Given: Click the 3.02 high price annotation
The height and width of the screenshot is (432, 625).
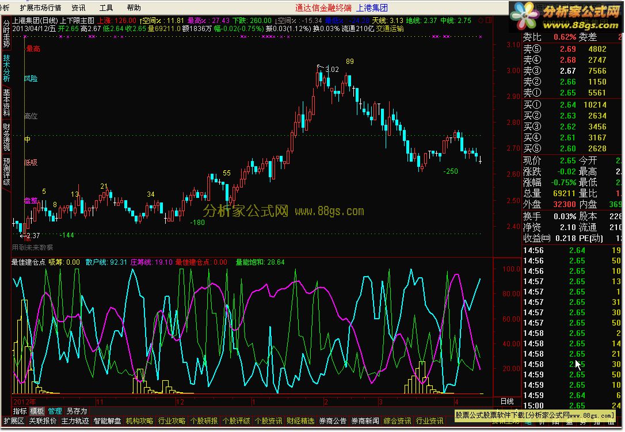Looking at the screenshot, I should (332, 70).
